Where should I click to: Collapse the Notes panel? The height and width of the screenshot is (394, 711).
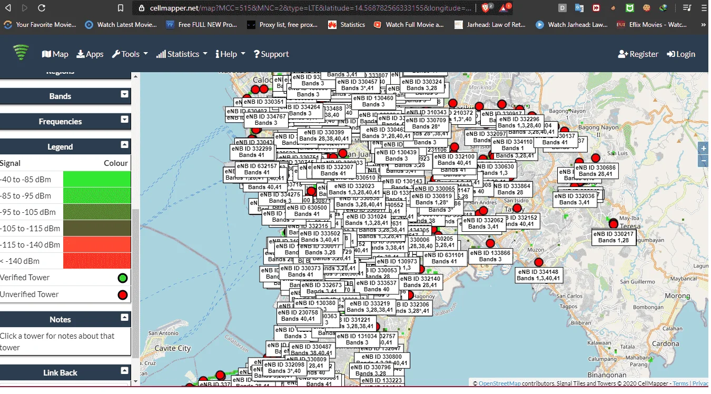(124, 317)
